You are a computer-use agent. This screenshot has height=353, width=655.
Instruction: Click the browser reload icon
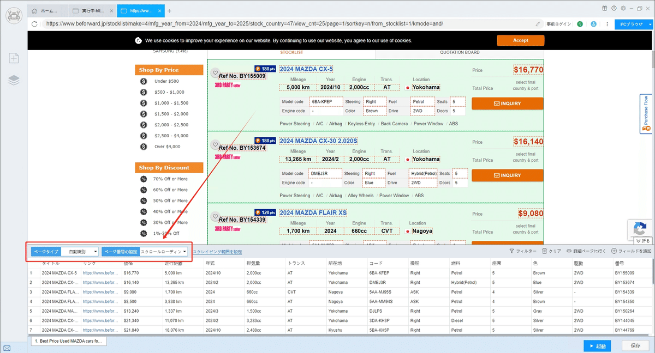[x=35, y=24]
